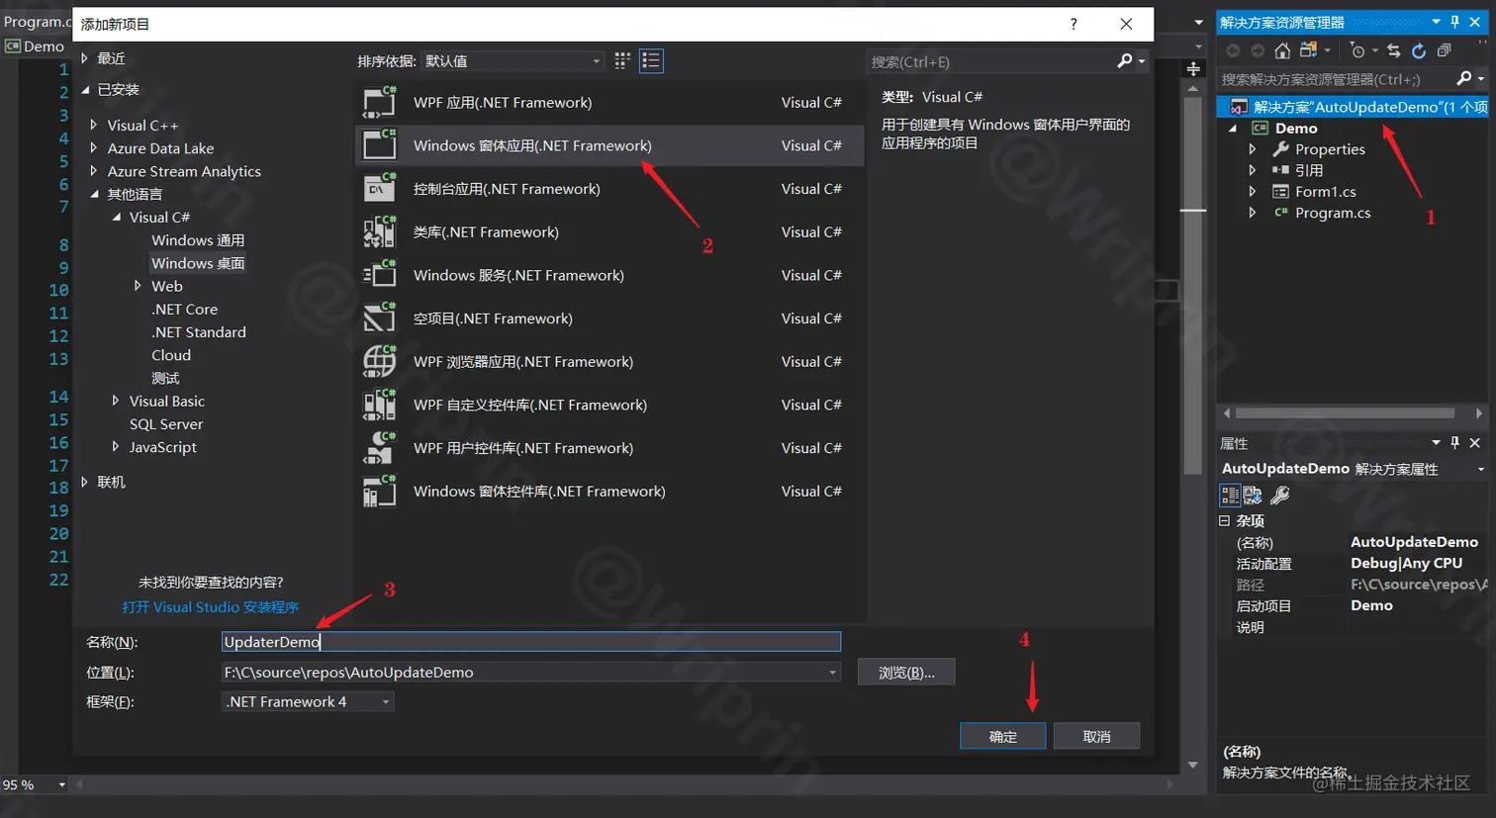This screenshot has height=818, width=1496.
Task: Collapse the Visual C# tree node
Action: 117,217
